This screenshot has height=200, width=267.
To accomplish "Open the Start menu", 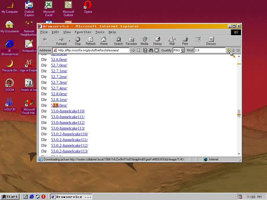I will [10, 197].
